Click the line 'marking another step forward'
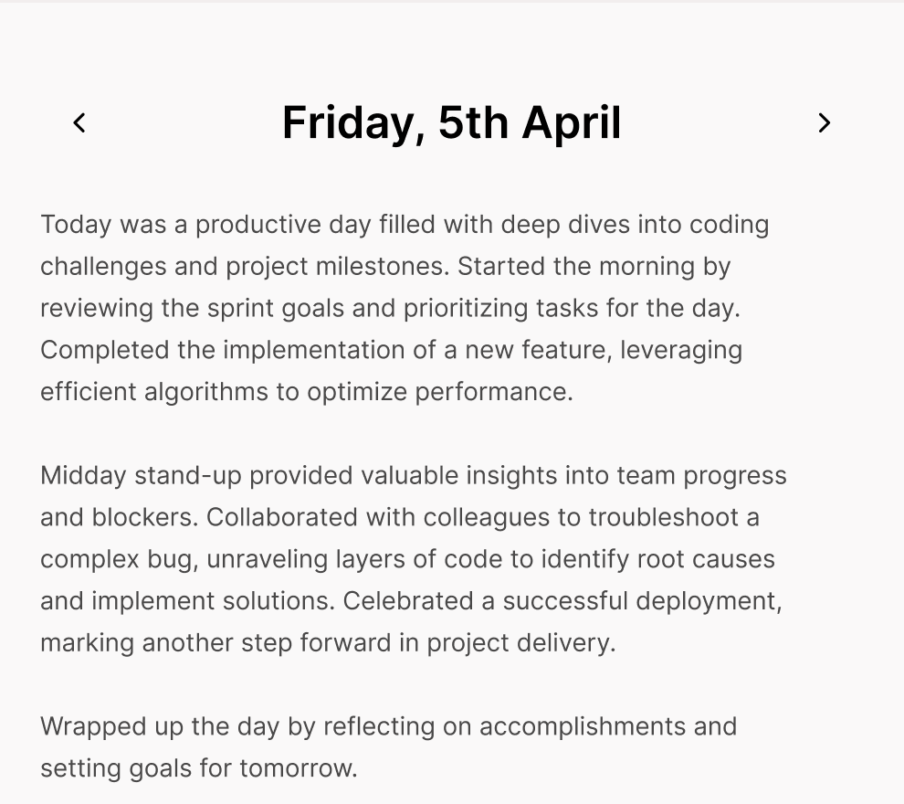The width and height of the screenshot is (904, 804). click(328, 642)
